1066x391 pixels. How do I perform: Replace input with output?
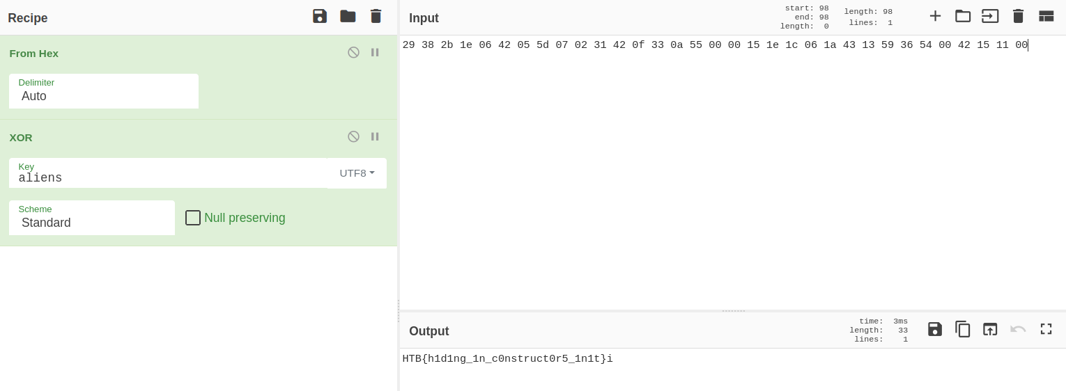tap(990, 329)
